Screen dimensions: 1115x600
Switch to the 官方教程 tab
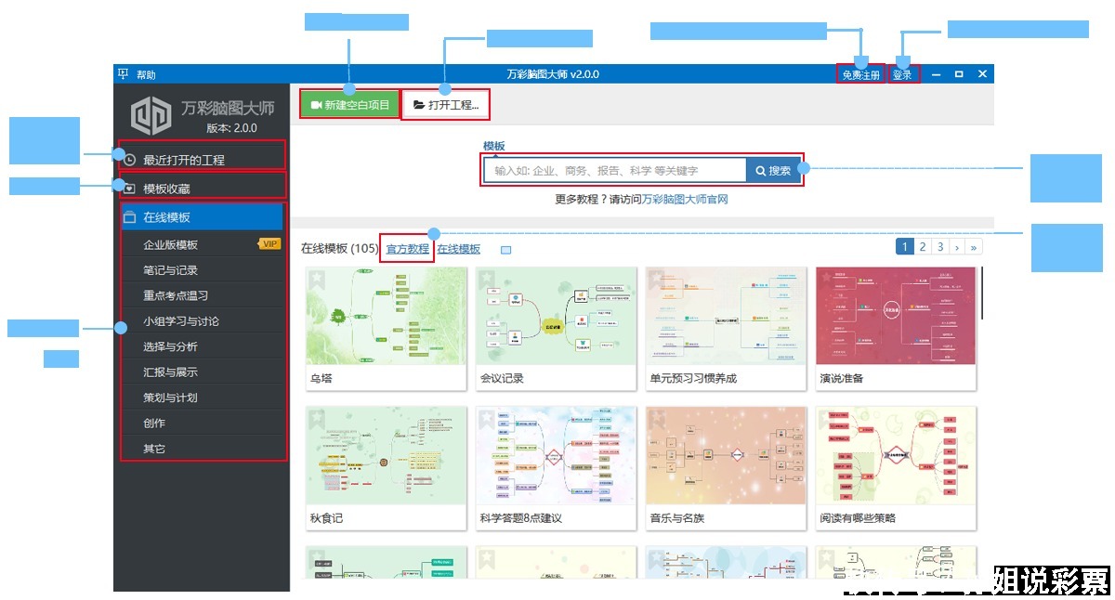point(407,249)
